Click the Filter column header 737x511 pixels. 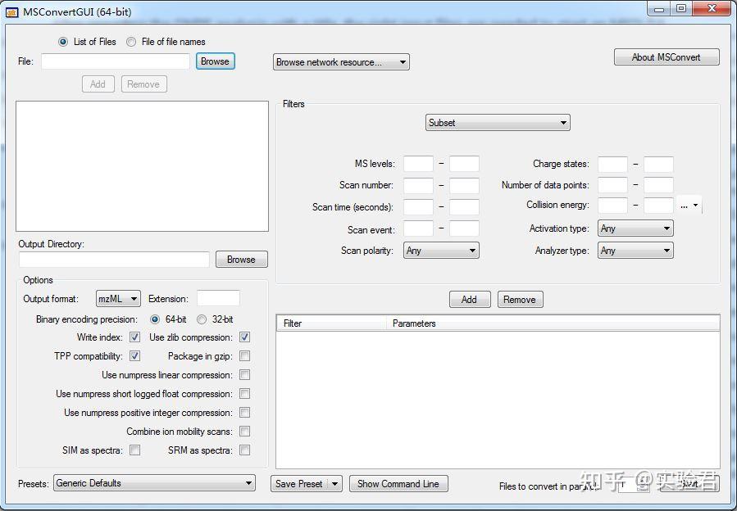pyautogui.click(x=331, y=323)
